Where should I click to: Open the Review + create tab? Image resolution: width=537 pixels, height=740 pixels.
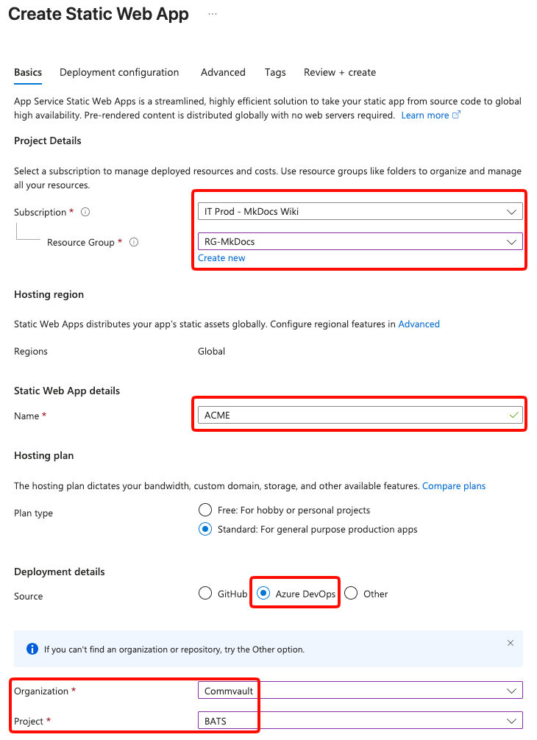click(x=340, y=72)
